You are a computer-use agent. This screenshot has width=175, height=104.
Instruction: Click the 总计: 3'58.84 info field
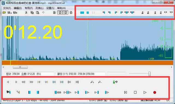(29, 74)
